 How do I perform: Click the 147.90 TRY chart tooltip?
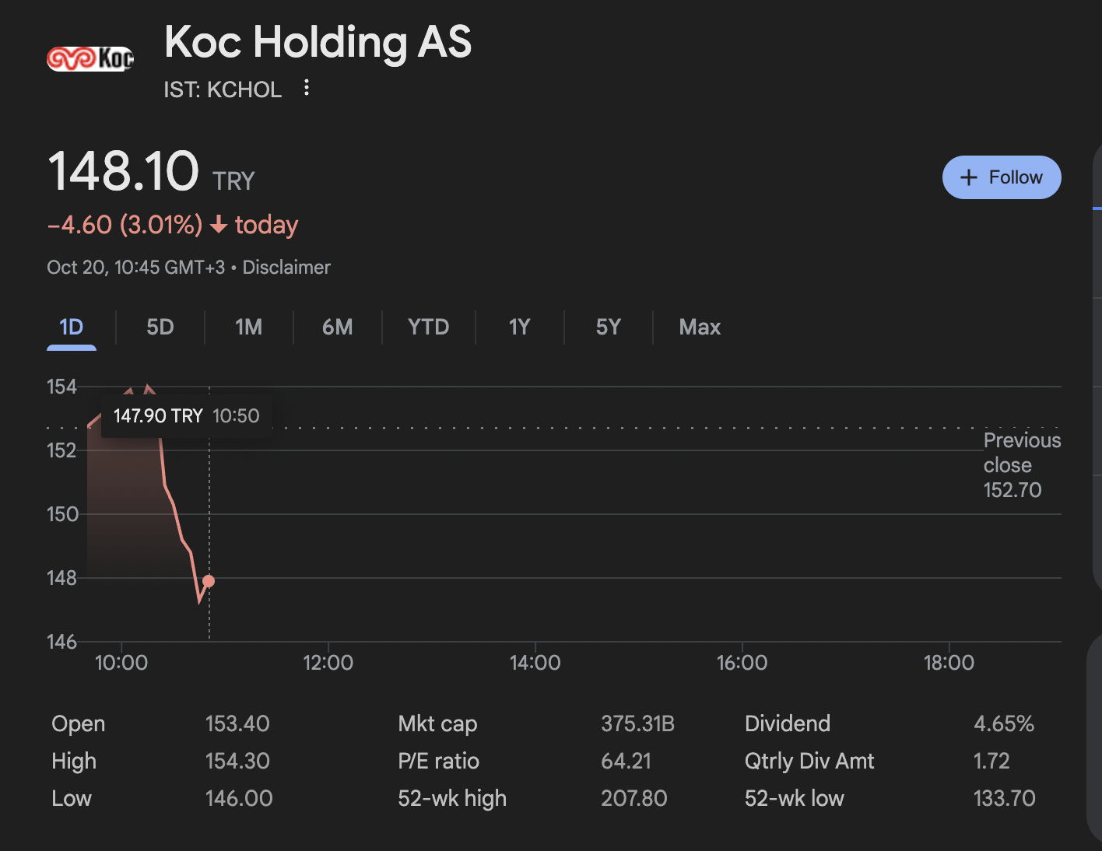(186, 416)
